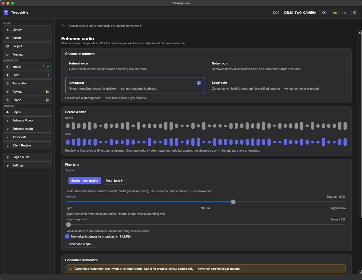Click the Keep background slider handle

(68, 225)
